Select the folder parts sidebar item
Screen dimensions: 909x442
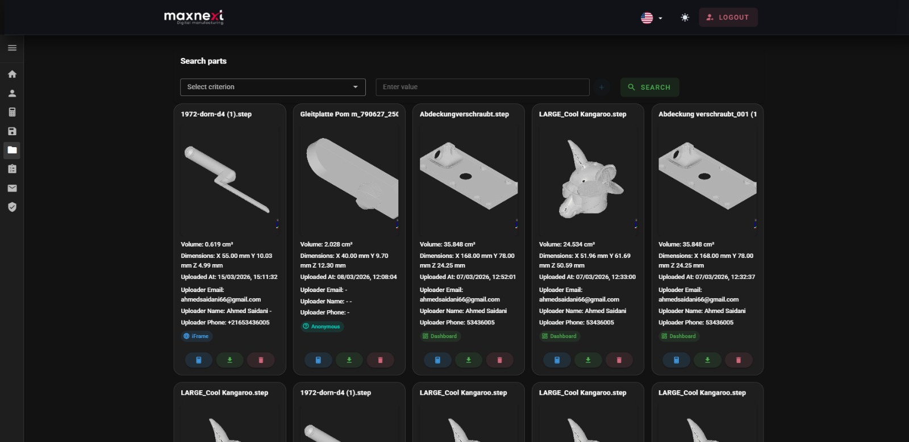coord(12,150)
